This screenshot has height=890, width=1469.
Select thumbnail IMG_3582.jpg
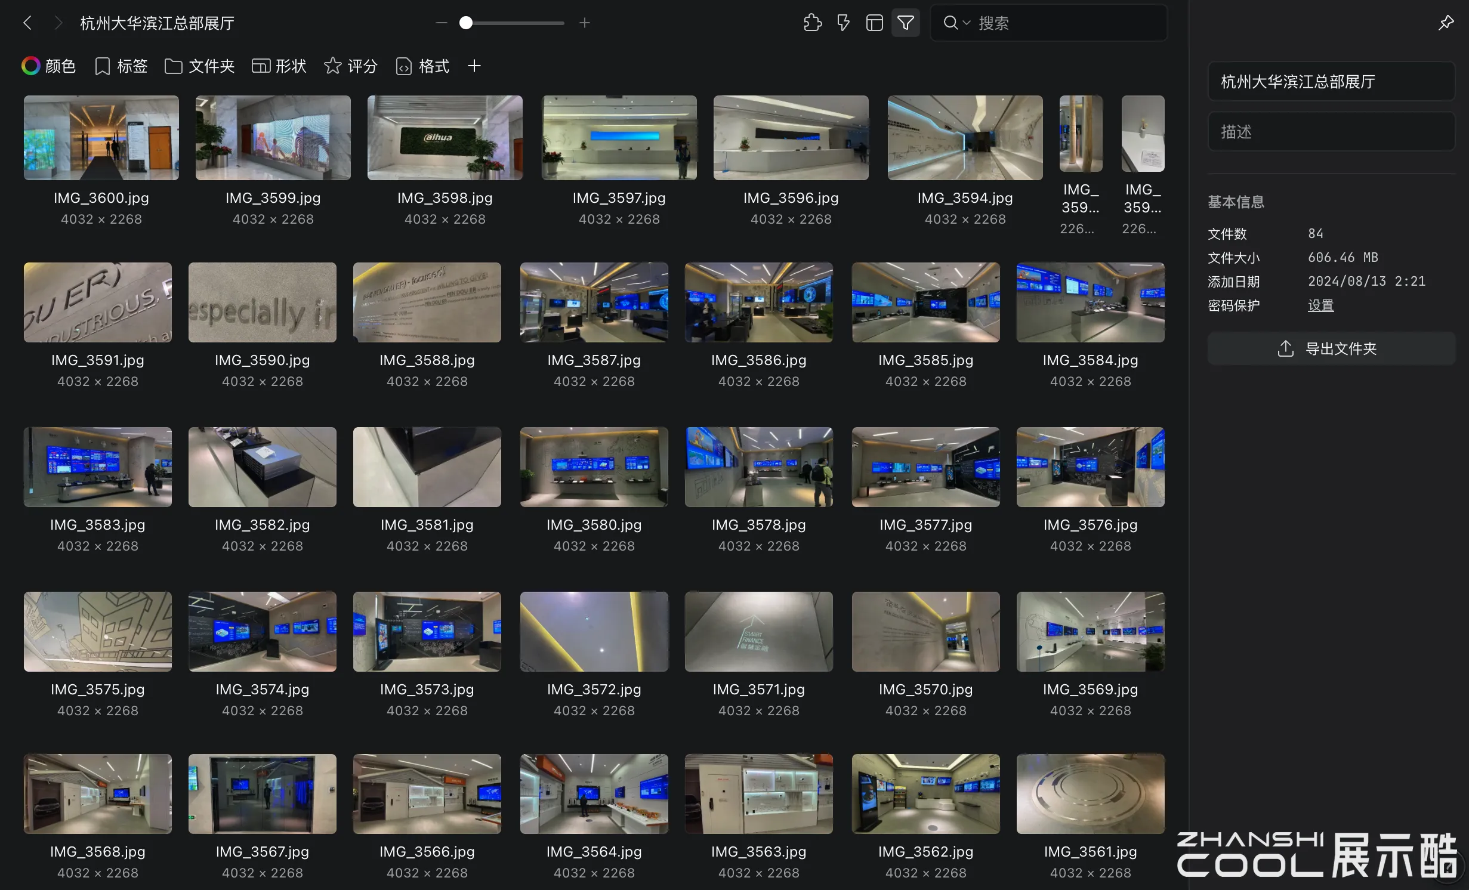(263, 467)
